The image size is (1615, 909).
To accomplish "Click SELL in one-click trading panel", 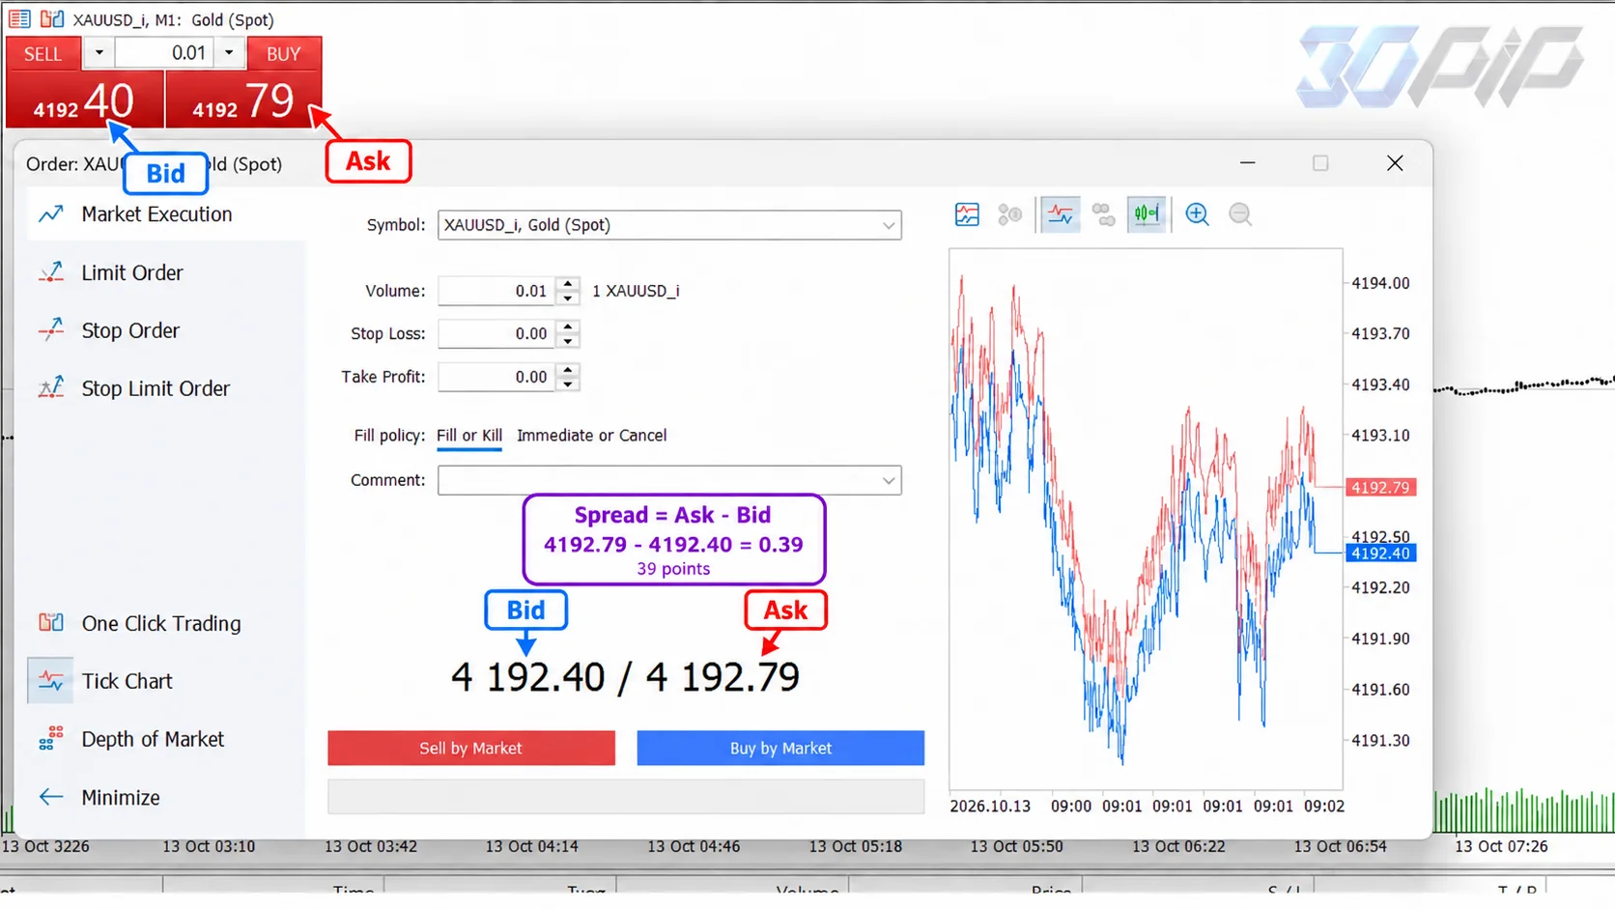I will 43,53.
